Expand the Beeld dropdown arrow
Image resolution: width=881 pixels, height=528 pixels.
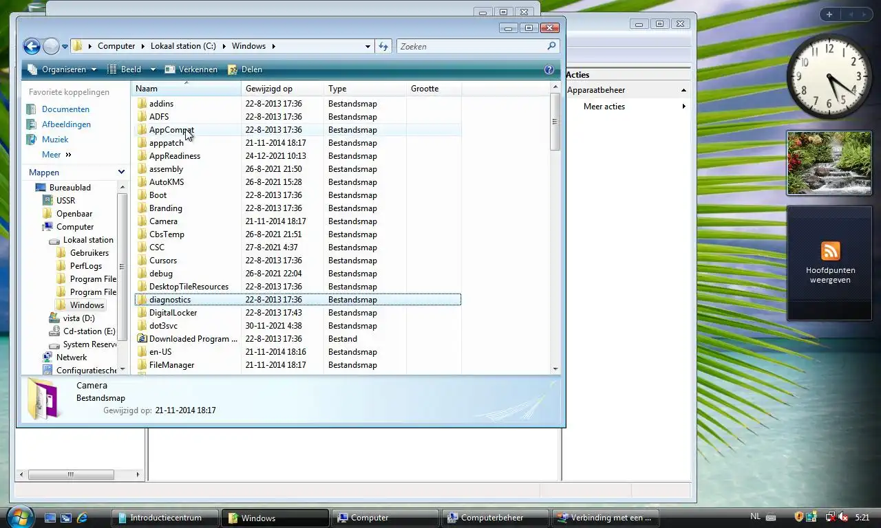[153, 69]
